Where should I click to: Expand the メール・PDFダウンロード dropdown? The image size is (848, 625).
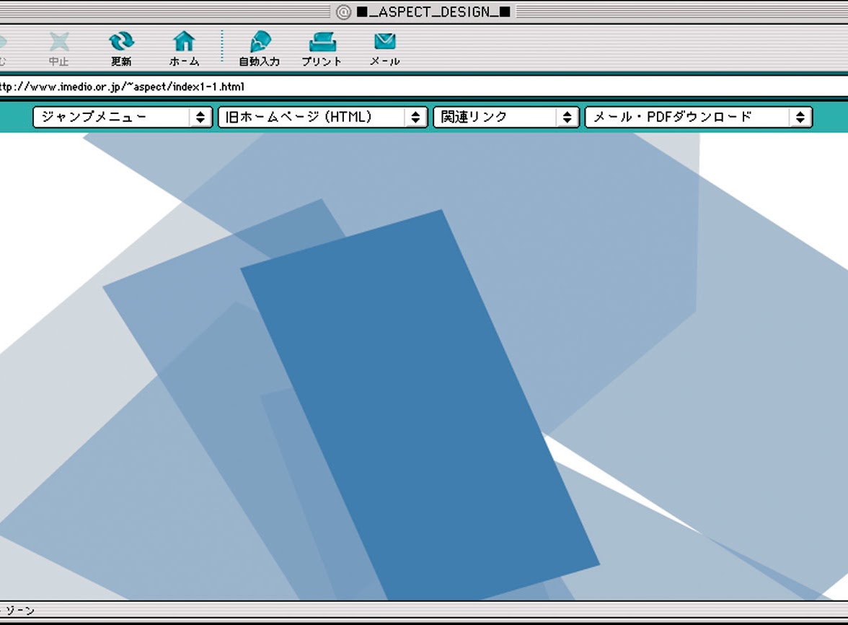698,117
